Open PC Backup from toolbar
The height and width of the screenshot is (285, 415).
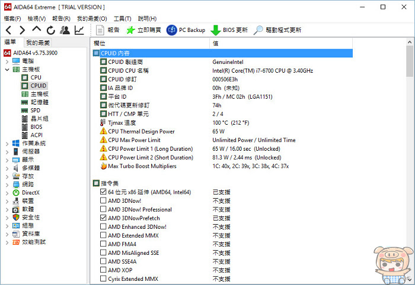[186, 30]
